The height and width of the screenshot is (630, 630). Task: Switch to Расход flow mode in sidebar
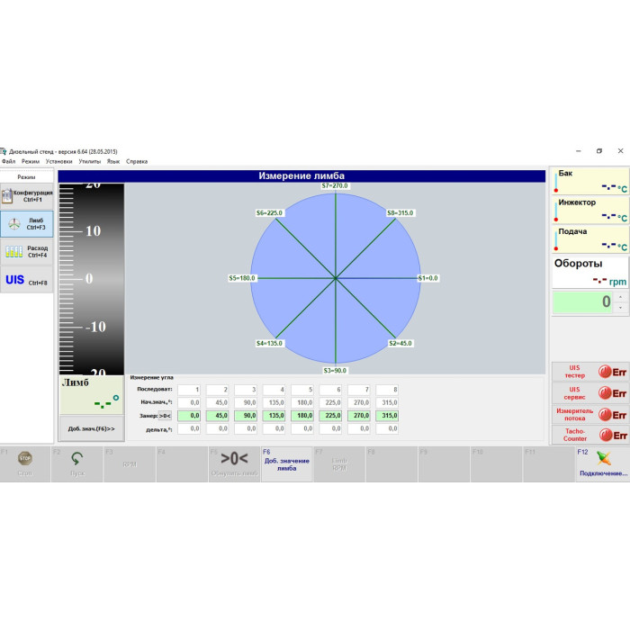click(27, 252)
